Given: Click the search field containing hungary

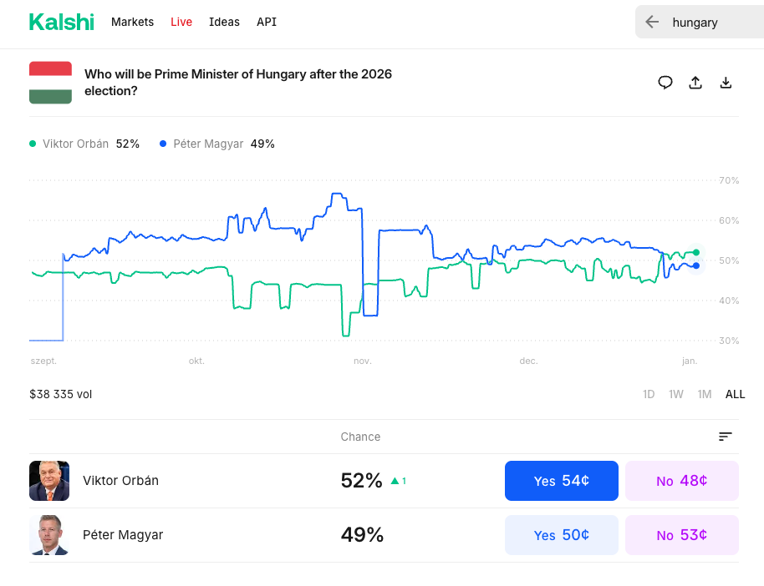Looking at the screenshot, I should [x=711, y=23].
